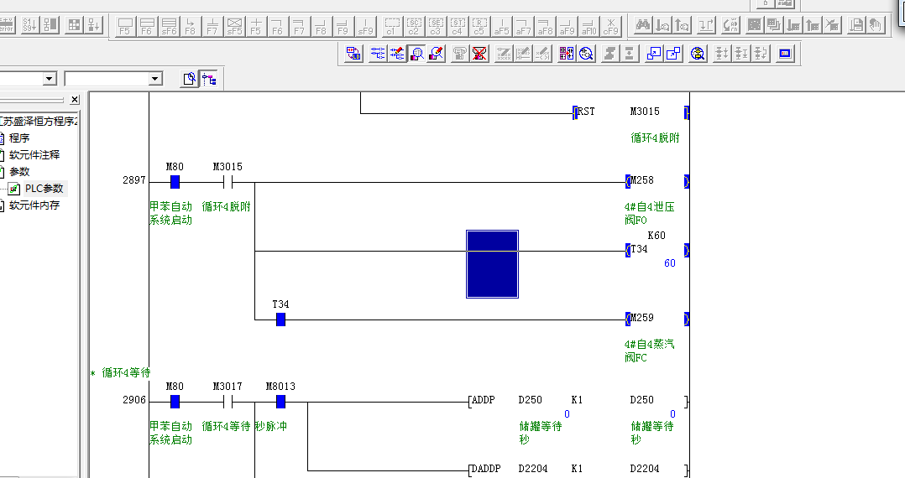Click the binoculars find device icon
This screenshot has height=478, width=905.
pos(643,25)
